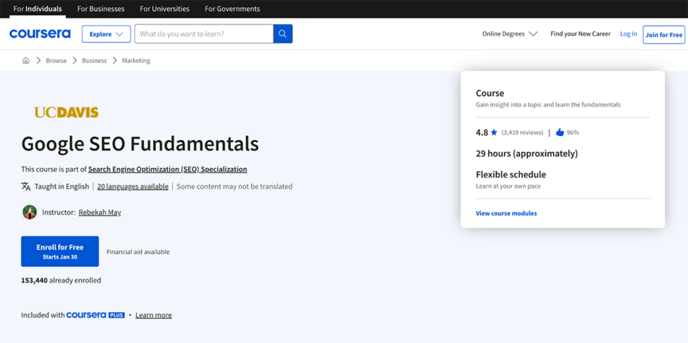688x343 pixels.
Task: Open Rebekah May's instructor profile link
Action: click(99, 212)
